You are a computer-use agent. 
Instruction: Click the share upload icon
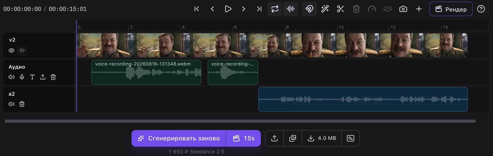point(274,138)
